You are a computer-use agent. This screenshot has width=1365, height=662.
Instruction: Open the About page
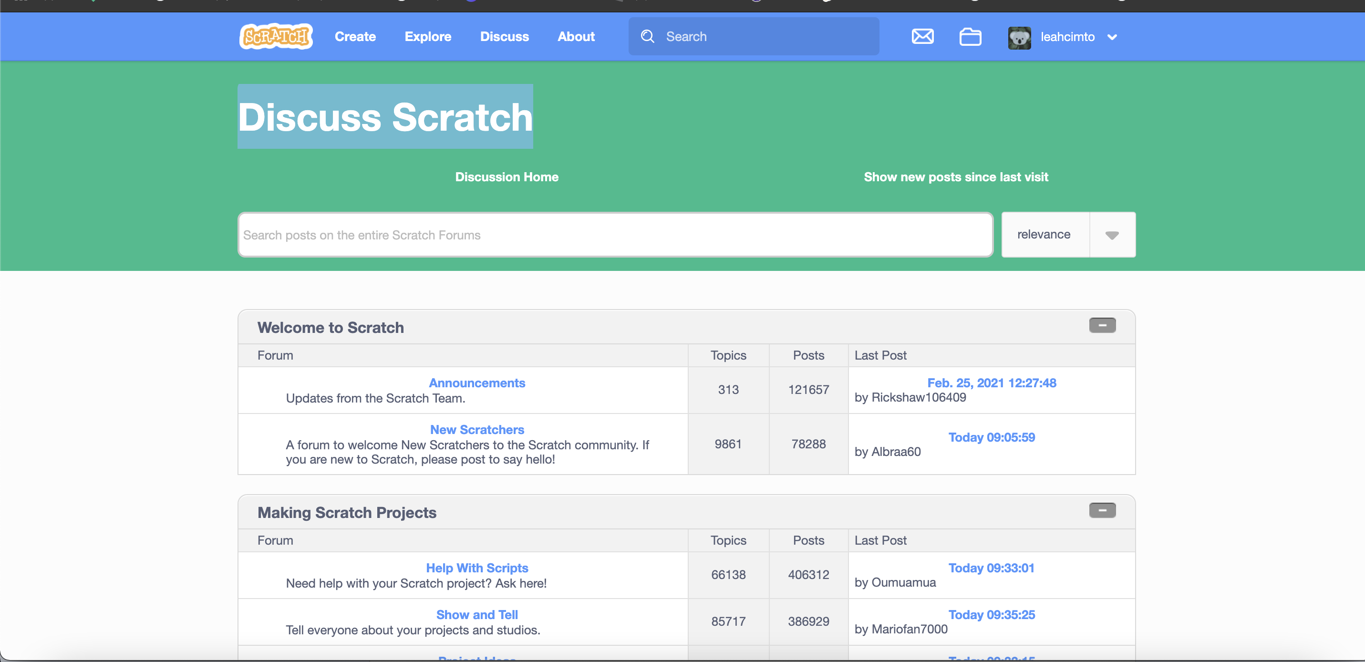(576, 36)
